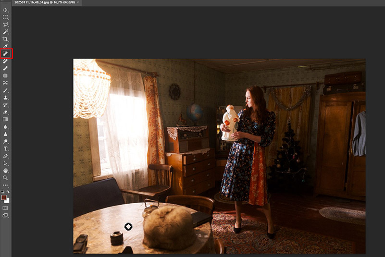Select the Dodge tool
385x257 pixels.
5,141
